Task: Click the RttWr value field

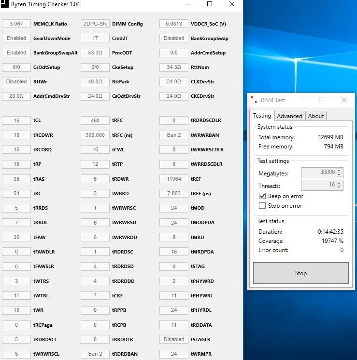Action: pos(16,81)
